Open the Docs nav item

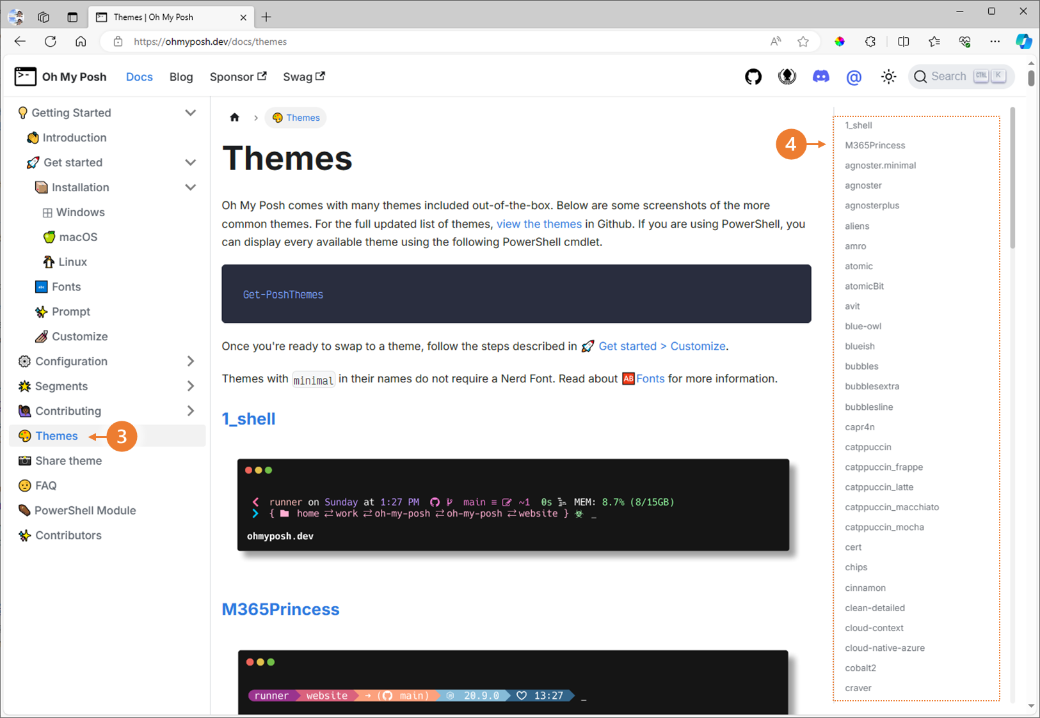pos(139,77)
